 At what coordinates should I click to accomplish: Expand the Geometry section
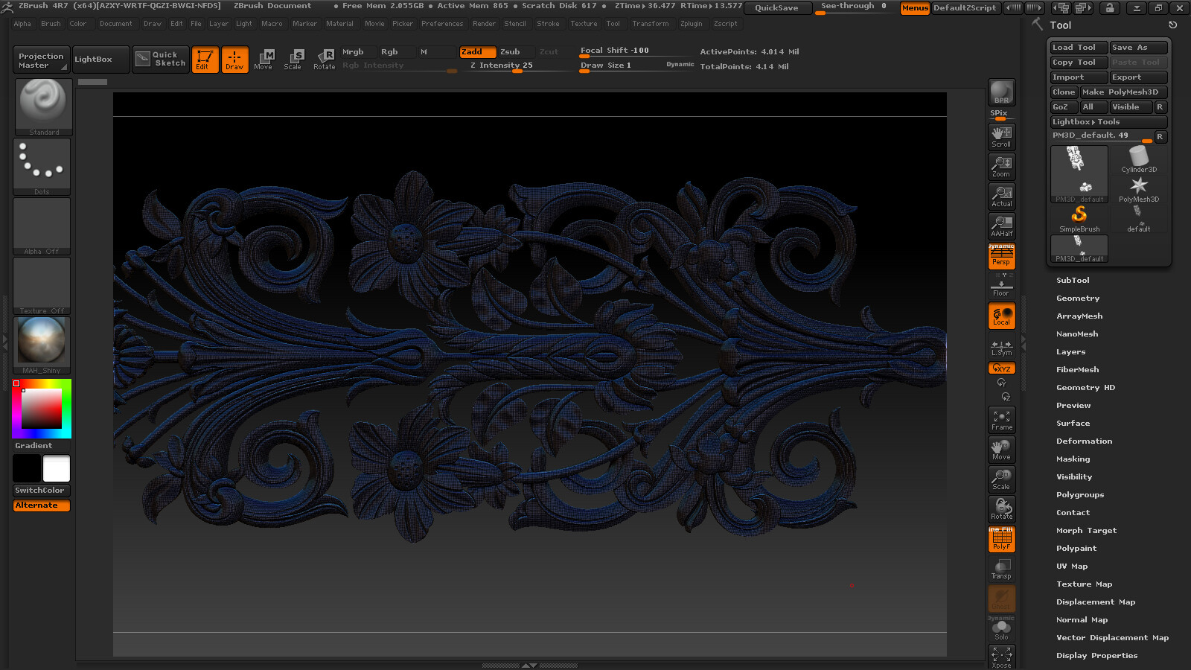(x=1077, y=299)
